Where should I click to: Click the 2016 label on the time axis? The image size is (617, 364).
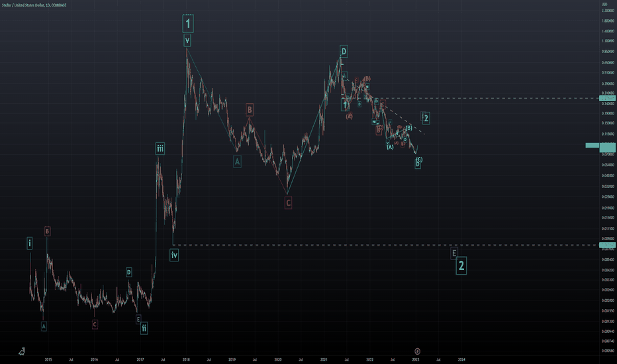[94, 359]
